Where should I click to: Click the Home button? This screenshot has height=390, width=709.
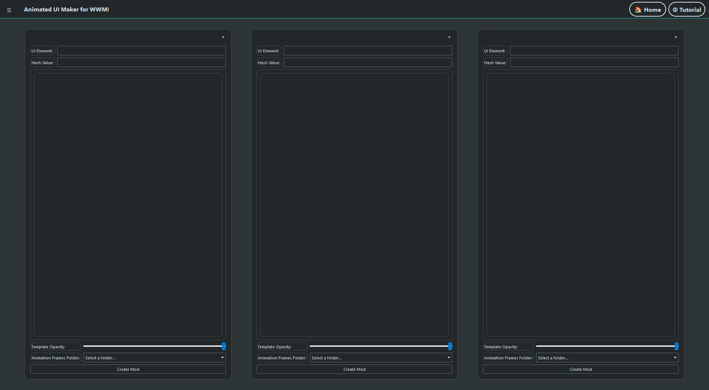pos(647,10)
